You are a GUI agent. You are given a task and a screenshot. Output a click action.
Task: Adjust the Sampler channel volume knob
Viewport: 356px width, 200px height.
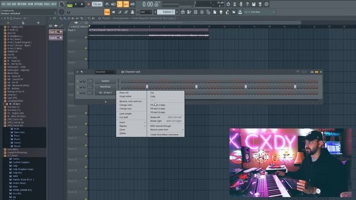point(85,81)
